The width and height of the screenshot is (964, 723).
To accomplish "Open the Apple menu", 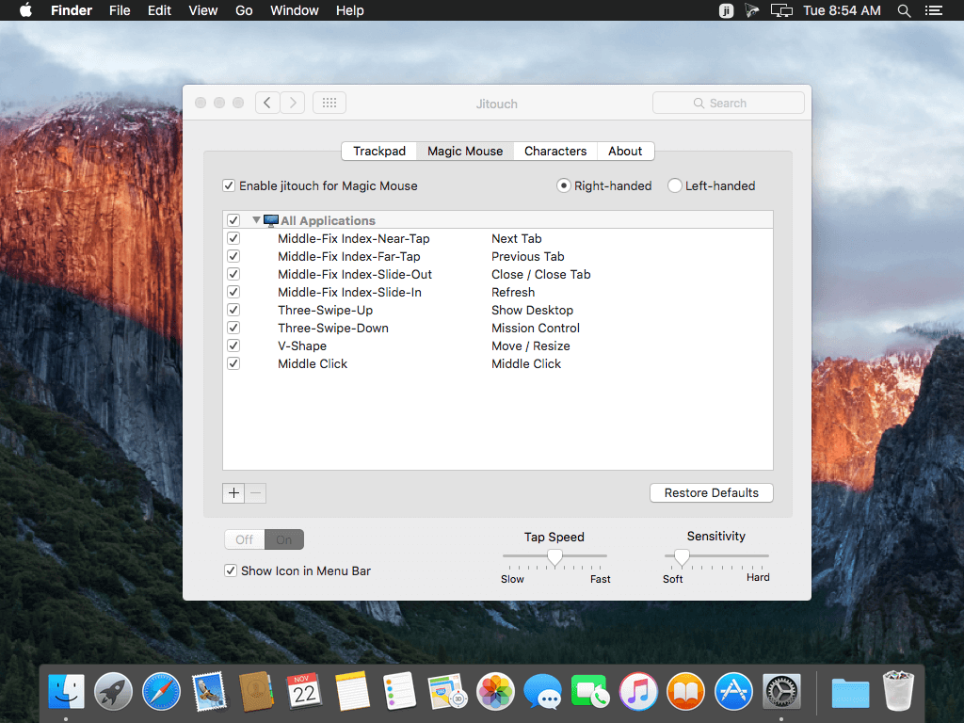I will pos(25,10).
